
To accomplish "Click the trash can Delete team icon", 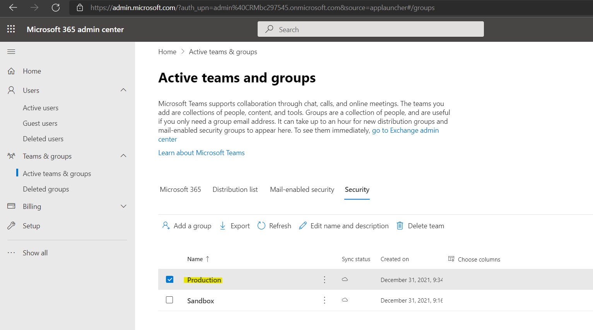I will coord(400,226).
